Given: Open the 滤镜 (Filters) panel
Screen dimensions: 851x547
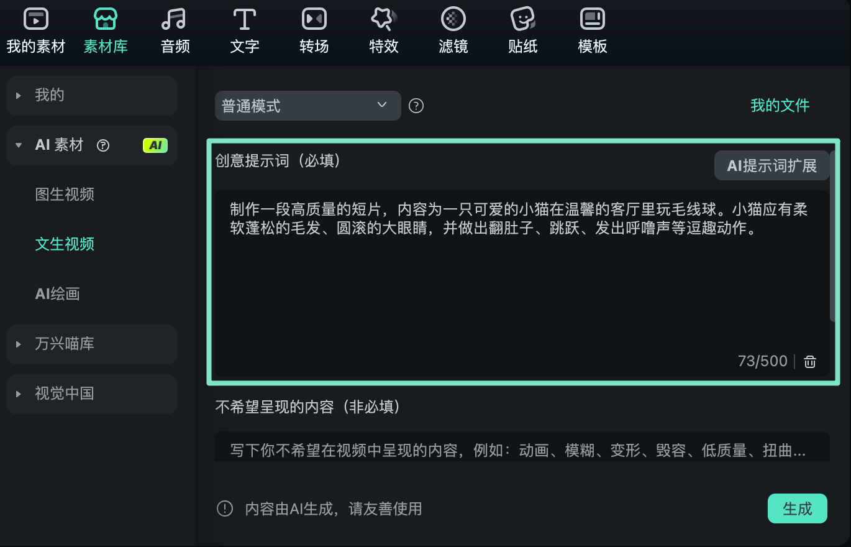Looking at the screenshot, I should [453, 29].
